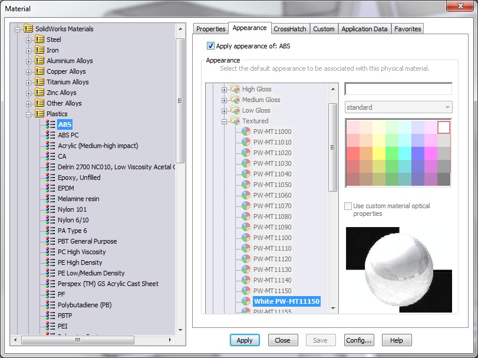
Task: Select Perspex (TM) GS Acrylic Cast Sheet
Action: [x=108, y=283]
